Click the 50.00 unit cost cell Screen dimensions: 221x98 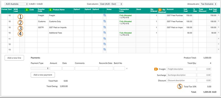click(188, 34)
